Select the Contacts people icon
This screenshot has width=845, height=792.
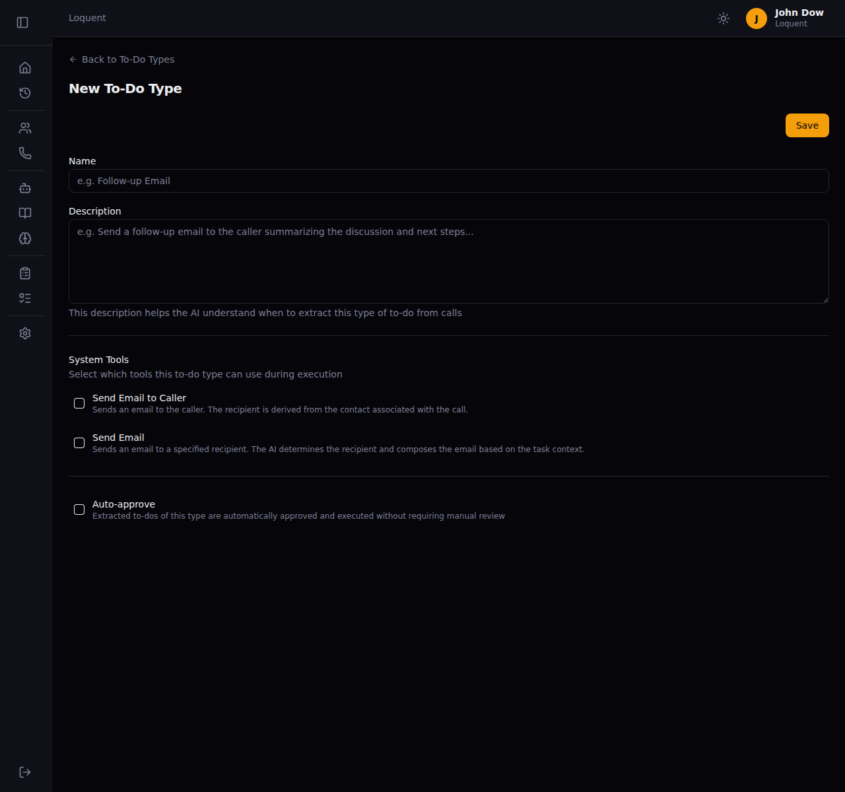25,127
